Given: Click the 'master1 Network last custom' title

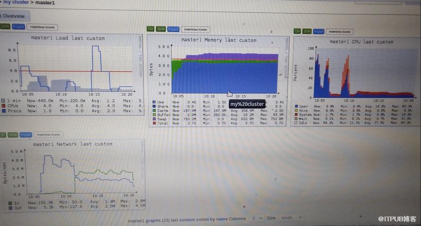Looking at the screenshot, I should 72,144.
